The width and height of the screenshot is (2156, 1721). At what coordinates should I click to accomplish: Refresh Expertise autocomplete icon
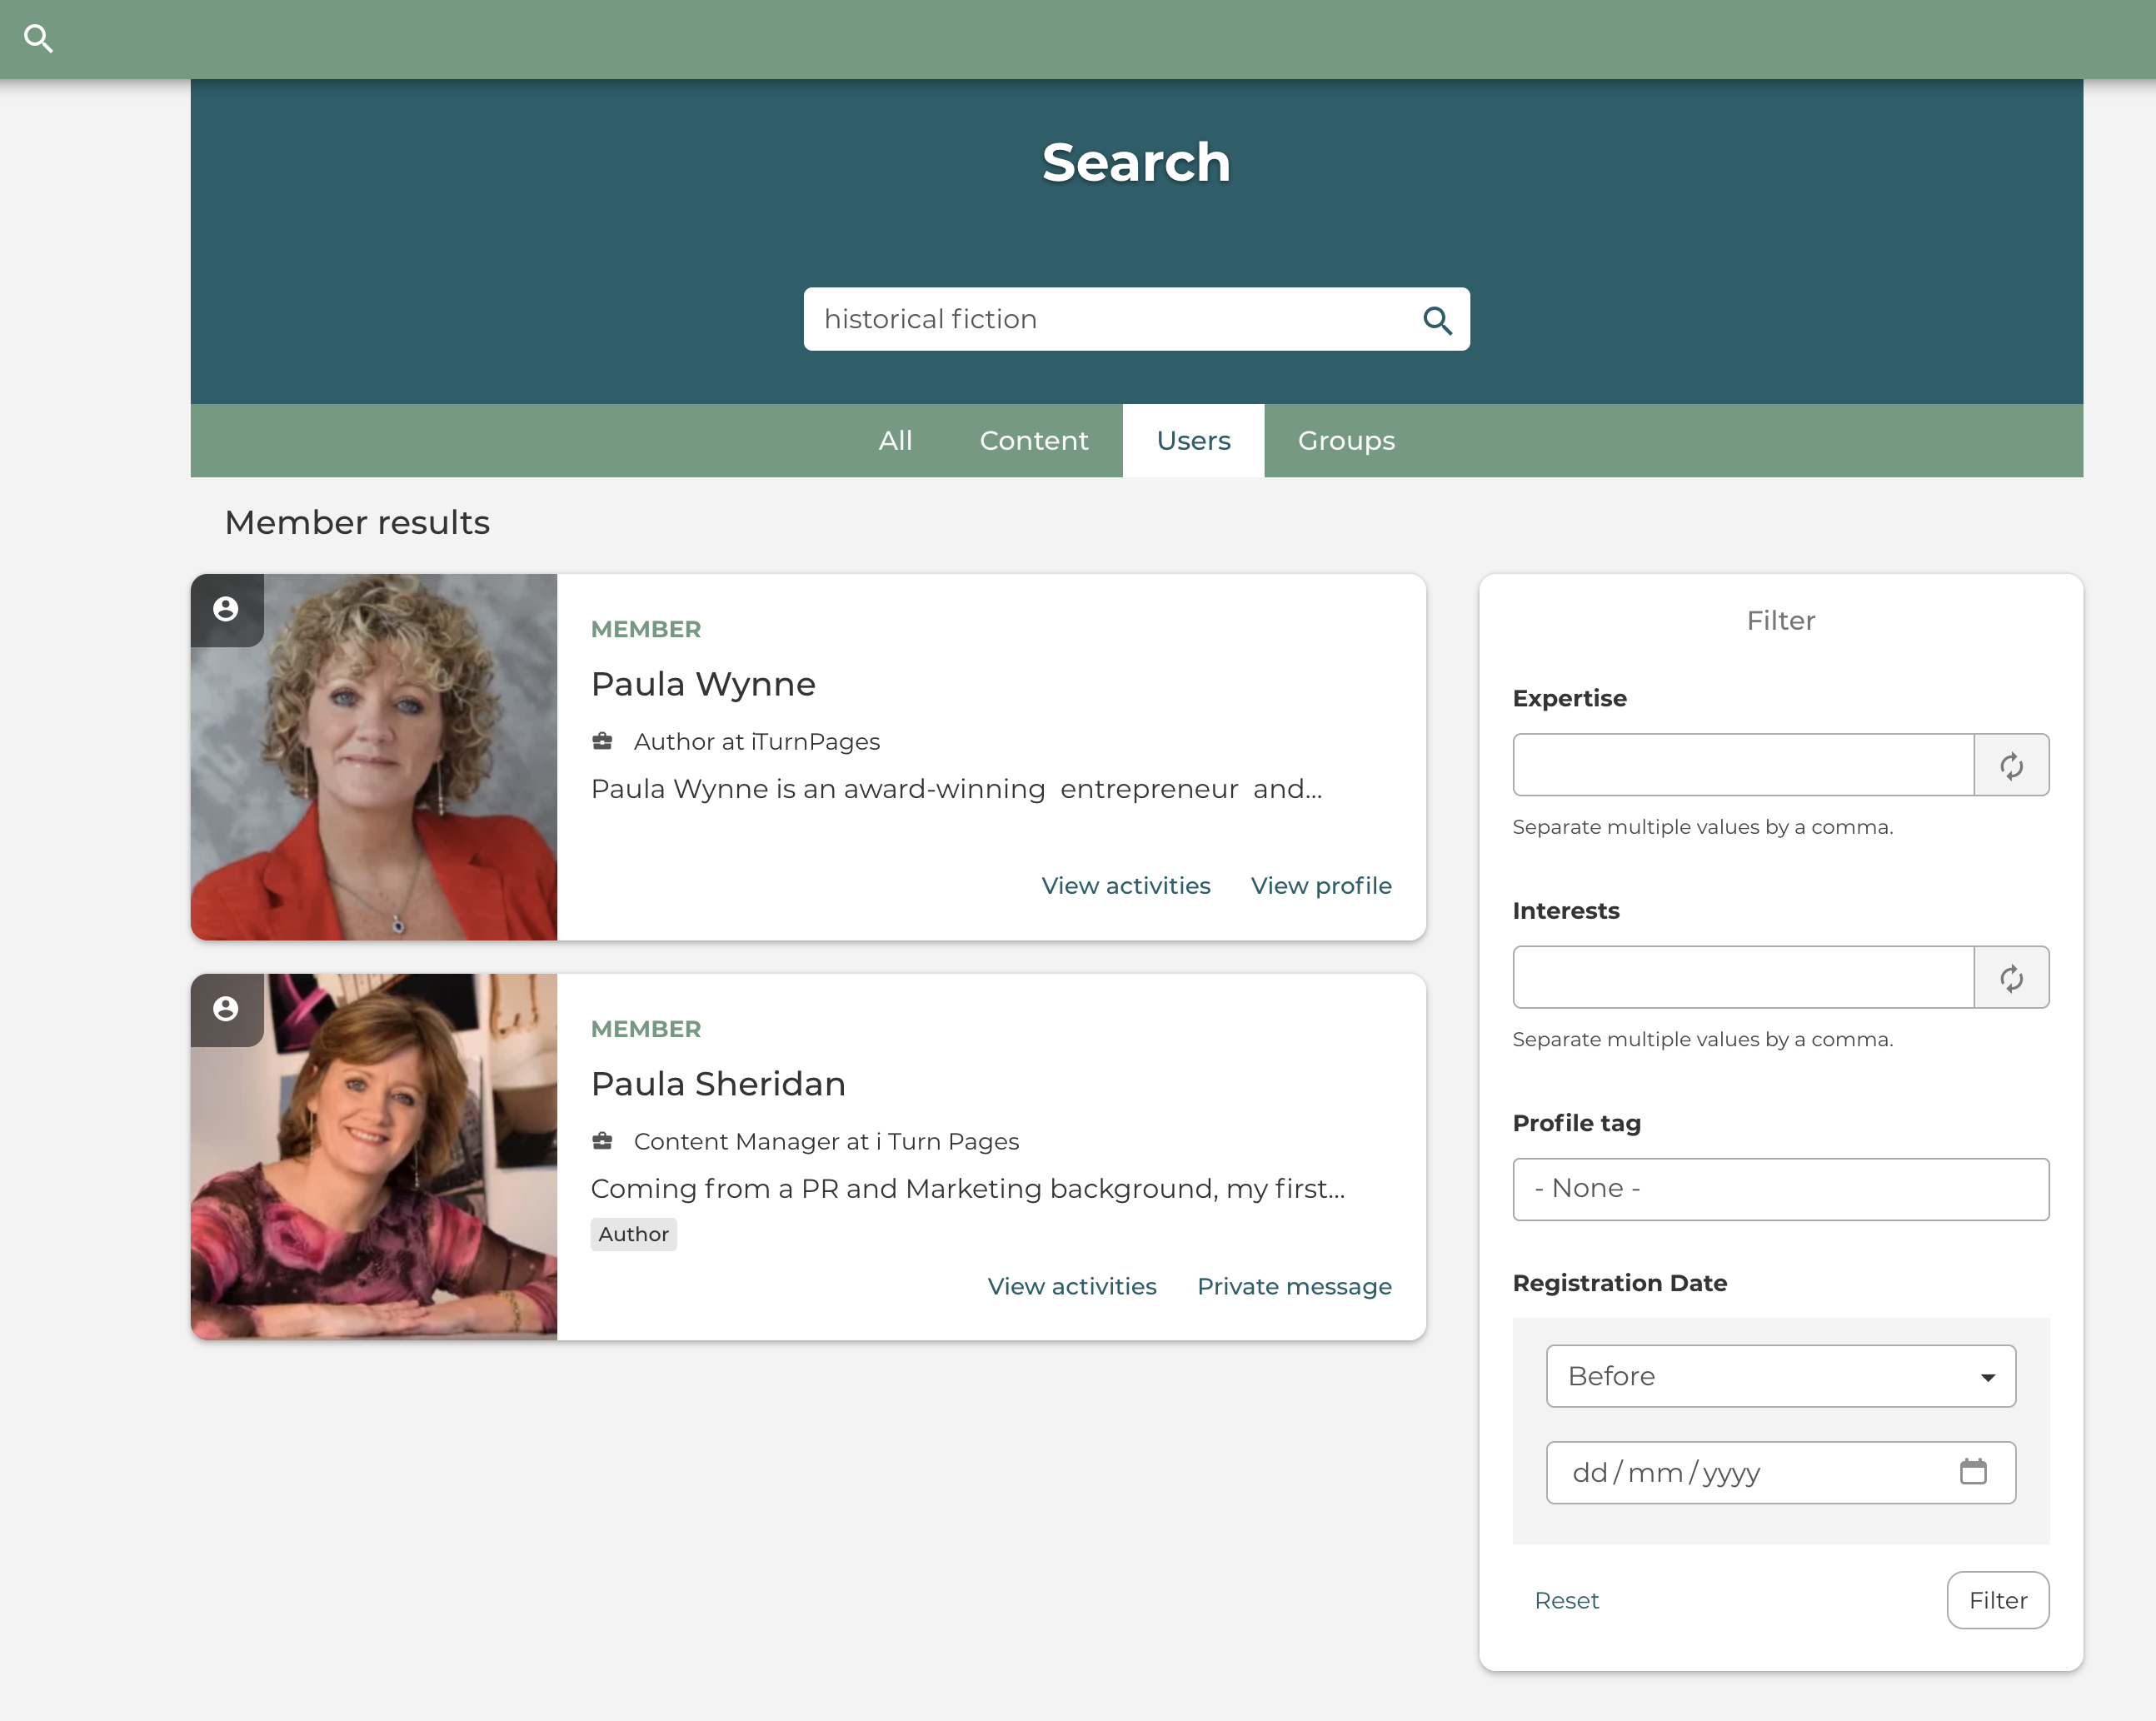tap(2011, 765)
